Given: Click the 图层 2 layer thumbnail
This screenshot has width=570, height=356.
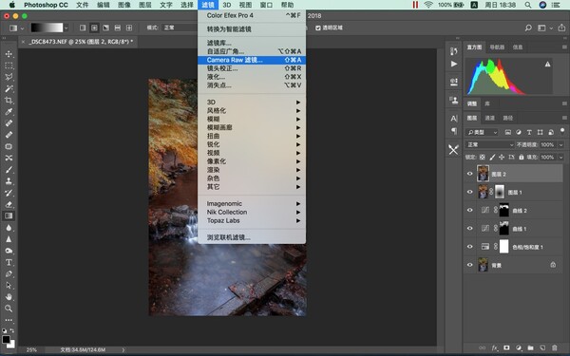Looking at the screenshot, I should (x=483, y=174).
